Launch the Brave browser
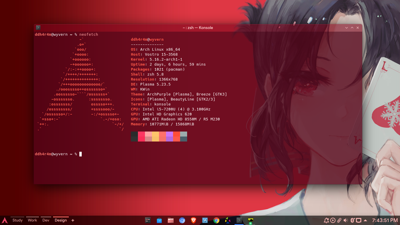Image resolution: width=400 pixels, height=225 pixels. [x=194, y=220]
